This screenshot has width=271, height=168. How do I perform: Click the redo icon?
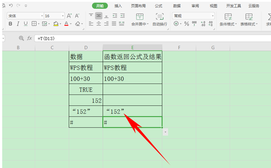18,6
